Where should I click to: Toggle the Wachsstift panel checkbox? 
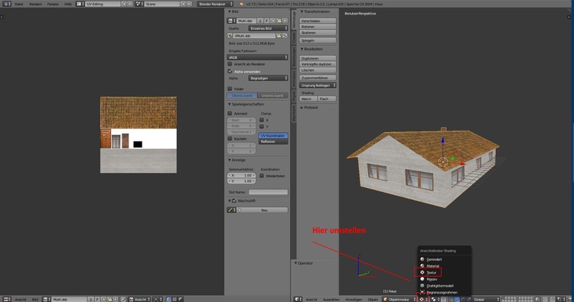click(x=234, y=201)
